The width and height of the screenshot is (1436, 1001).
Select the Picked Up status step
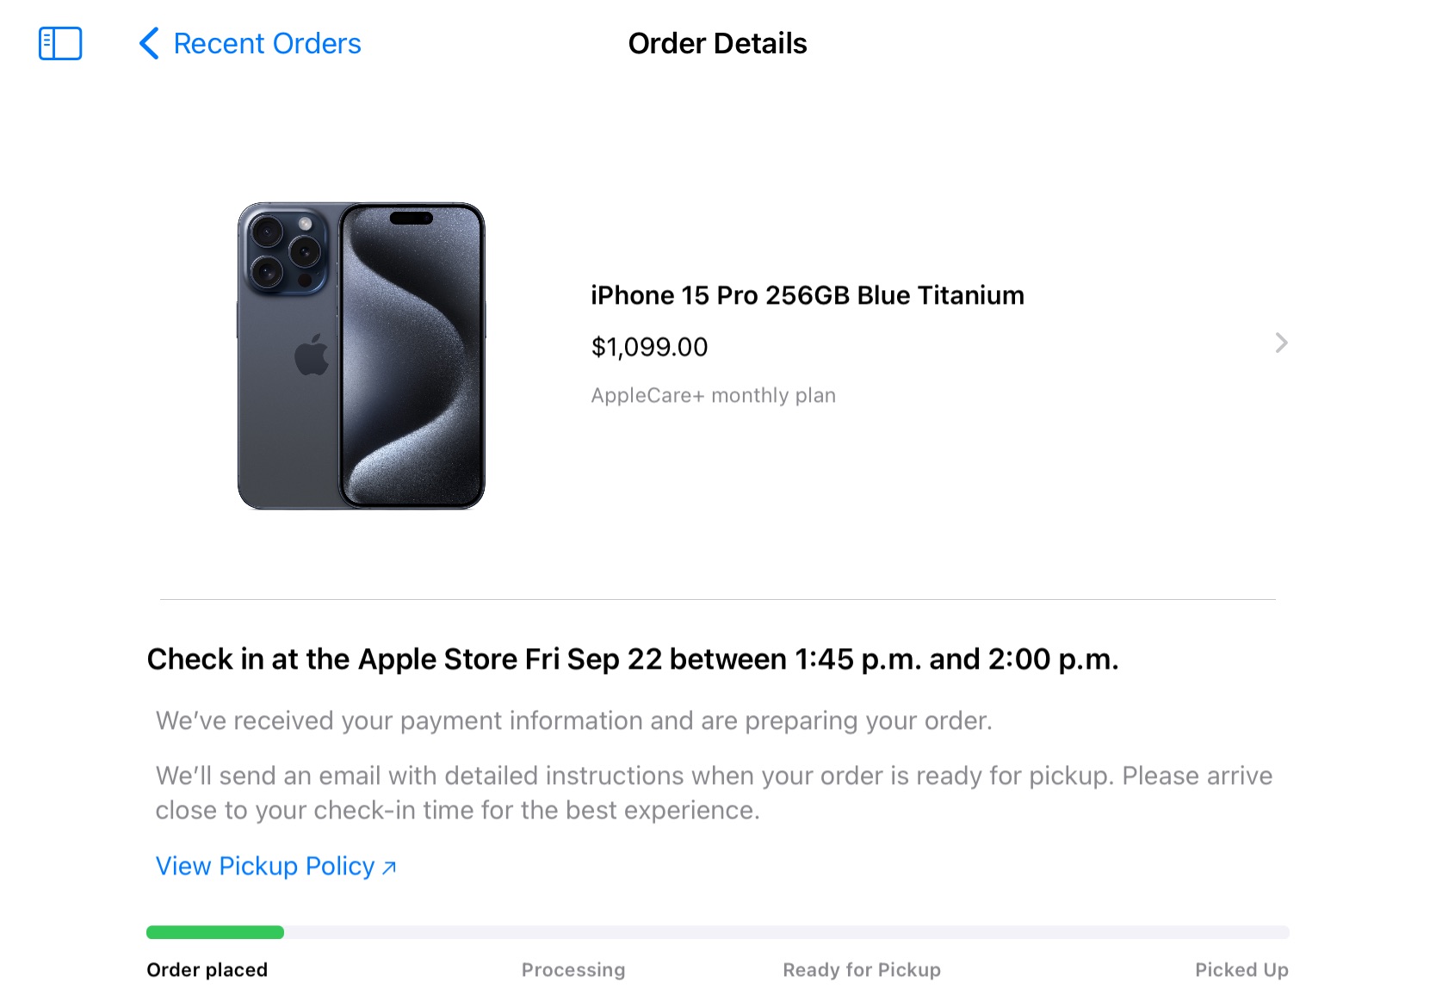(x=1241, y=970)
